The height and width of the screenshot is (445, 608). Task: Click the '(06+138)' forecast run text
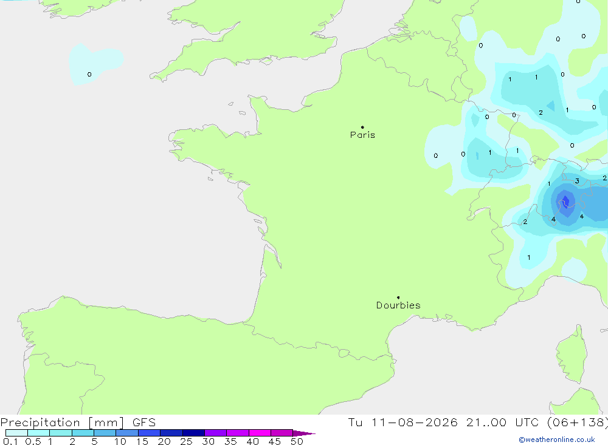click(x=578, y=422)
